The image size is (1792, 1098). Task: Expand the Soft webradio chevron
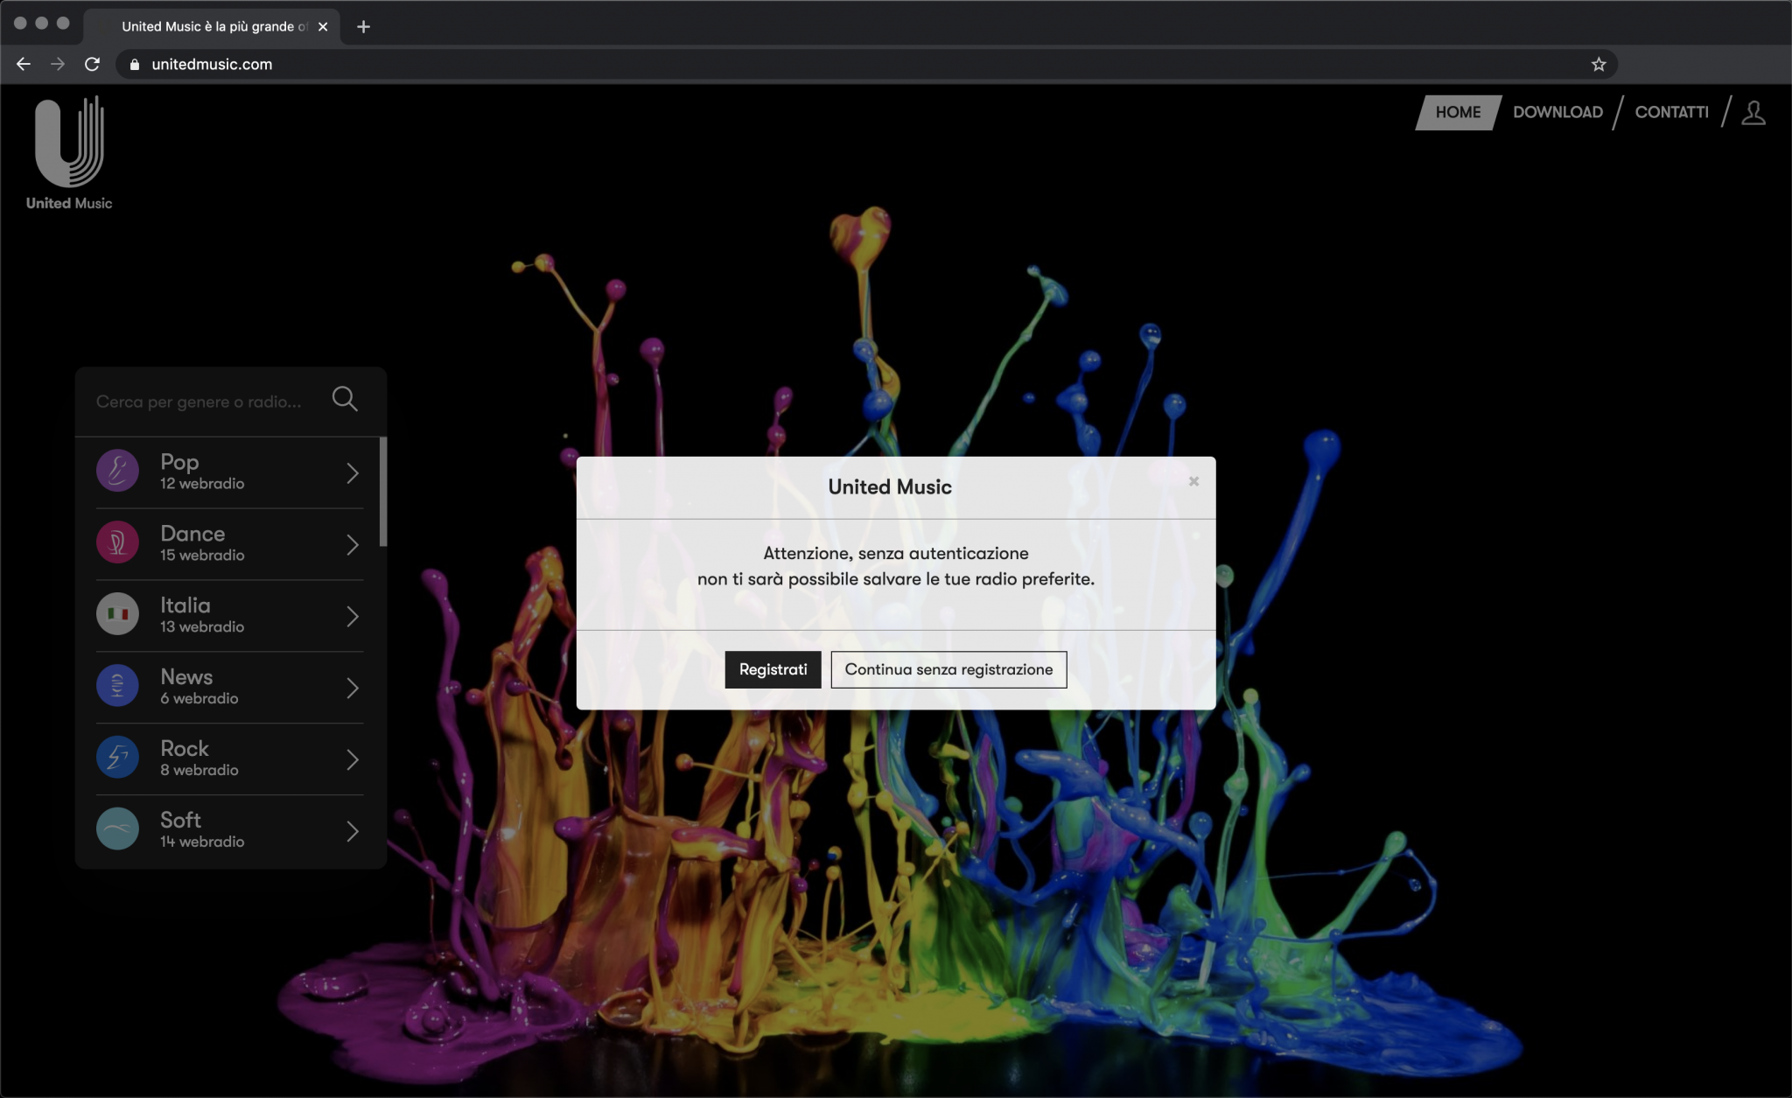click(353, 831)
